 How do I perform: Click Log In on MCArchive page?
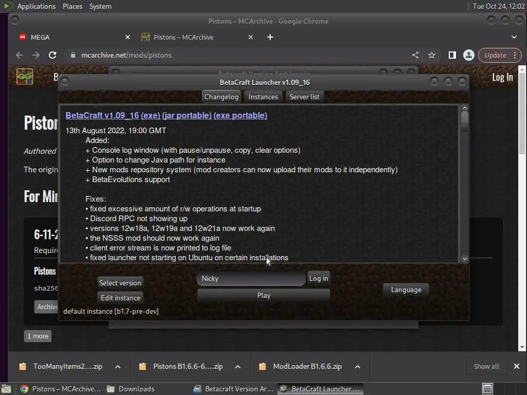(x=502, y=77)
